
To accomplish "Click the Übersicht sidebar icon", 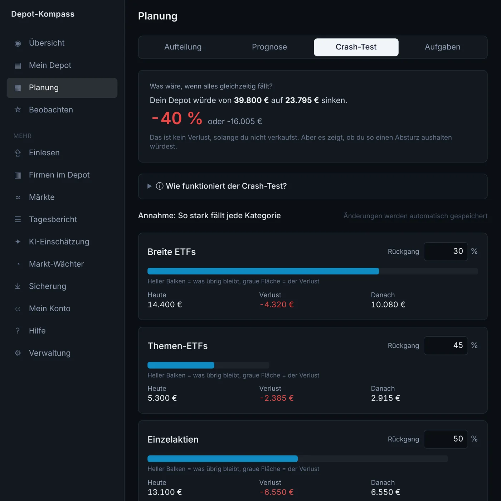I will [18, 43].
